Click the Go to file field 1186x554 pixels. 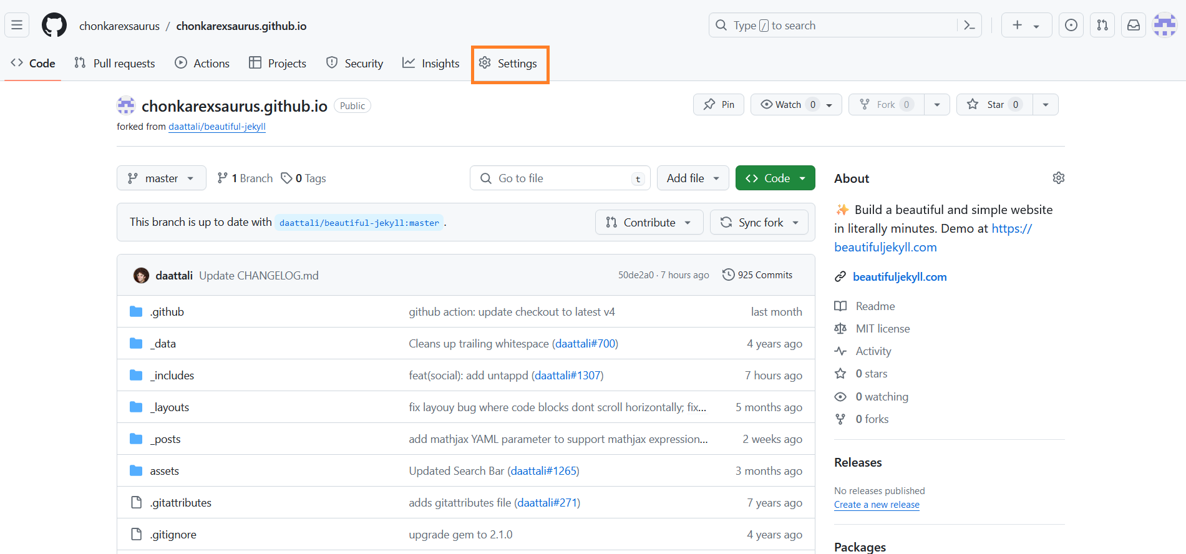560,178
